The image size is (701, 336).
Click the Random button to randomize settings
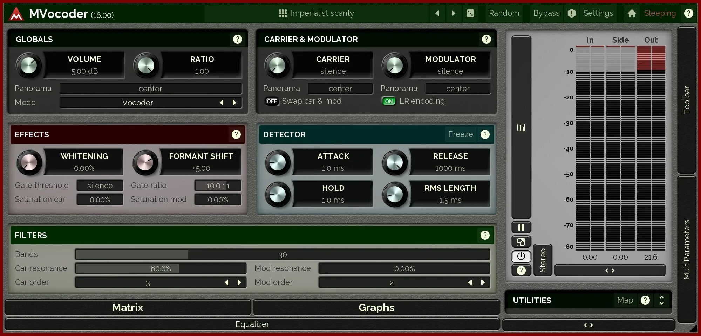click(x=504, y=13)
